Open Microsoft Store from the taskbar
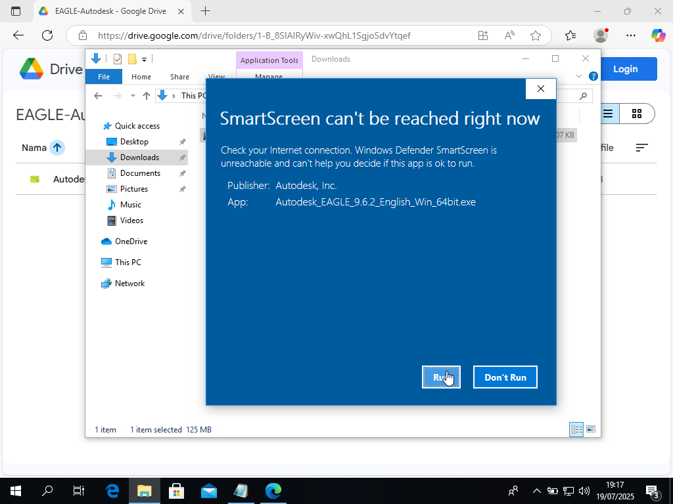Screen dimensions: 673x504 coord(176,490)
